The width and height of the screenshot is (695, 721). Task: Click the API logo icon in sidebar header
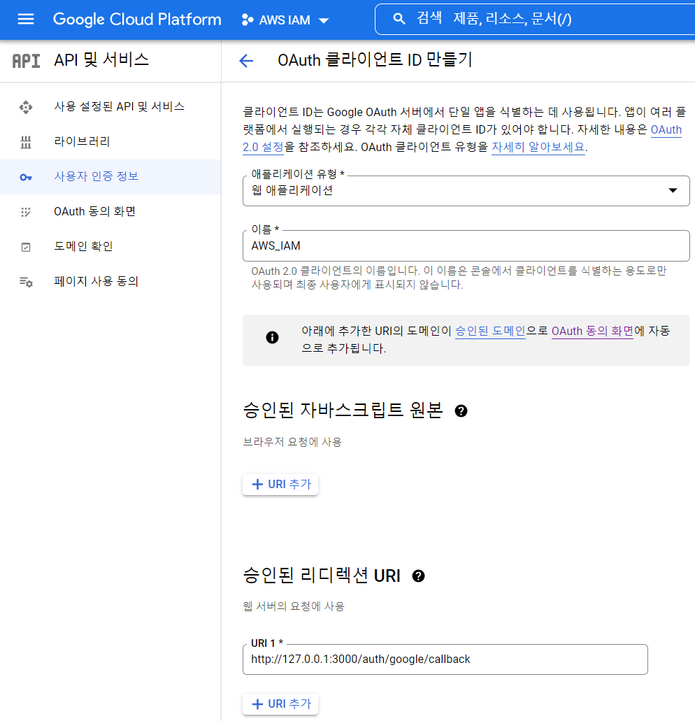tap(26, 61)
